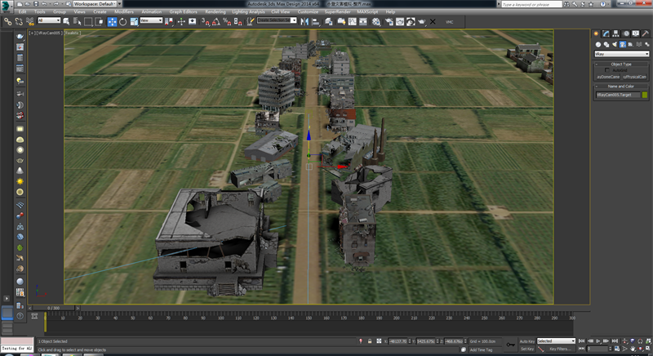Create a VRay Physical Camera
The image size is (653, 356).
(636, 76)
